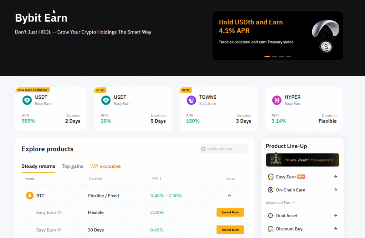Click the New User Exclusive badge

point(32,90)
